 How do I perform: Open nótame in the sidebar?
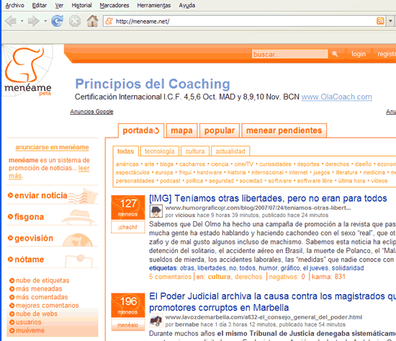tap(29, 260)
